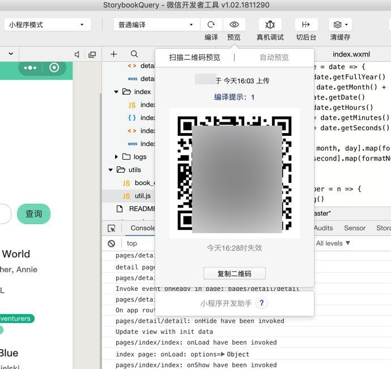Image resolution: width=391 pixels, height=369 pixels.
Task: Open All levels log filter dropdown
Action: pyautogui.click(x=333, y=243)
